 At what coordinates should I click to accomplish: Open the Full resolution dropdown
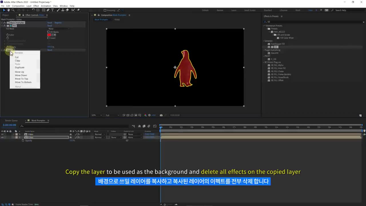pos(112,115)
